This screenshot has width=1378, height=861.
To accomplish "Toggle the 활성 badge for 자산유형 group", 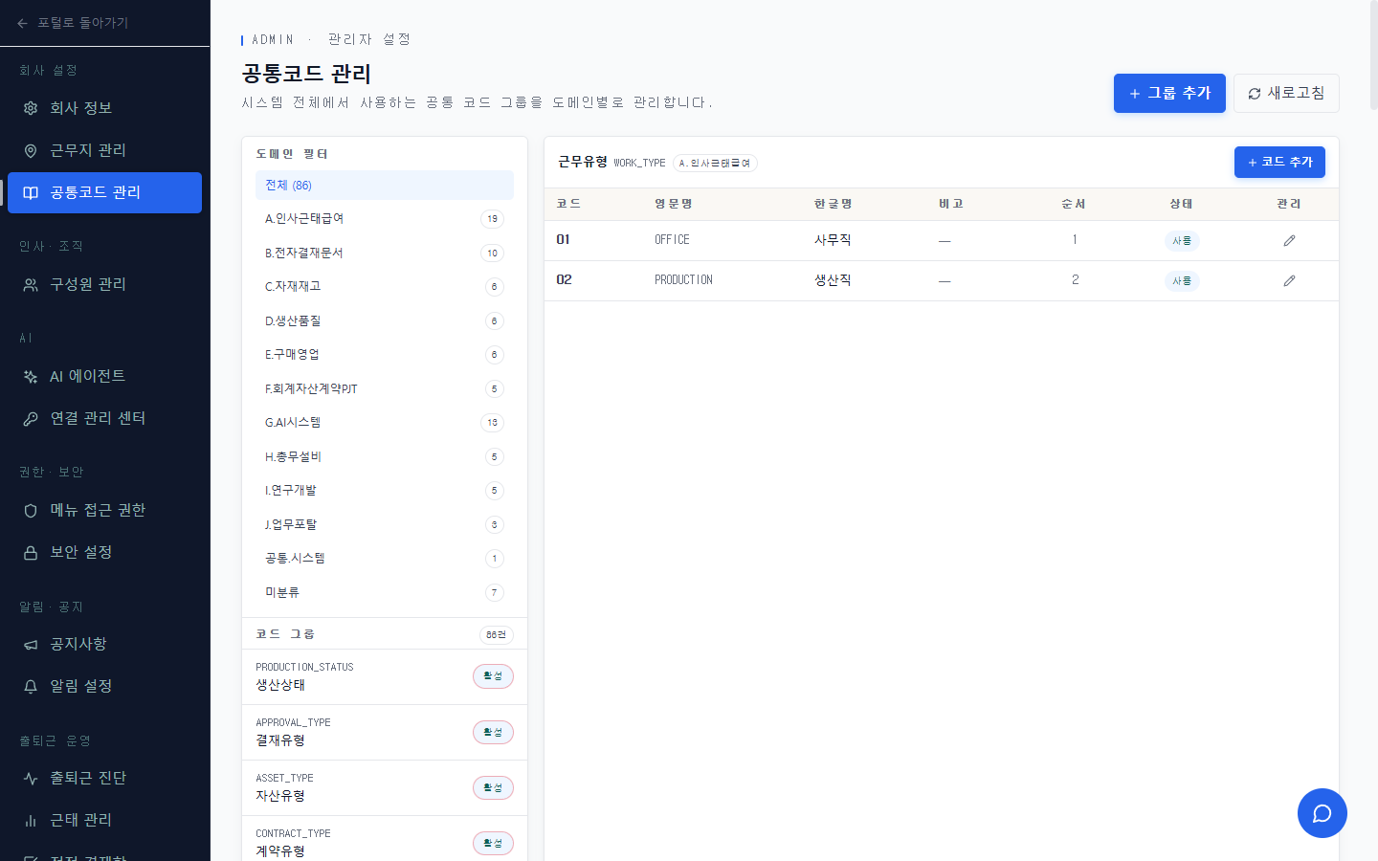I will click(493, 787).
